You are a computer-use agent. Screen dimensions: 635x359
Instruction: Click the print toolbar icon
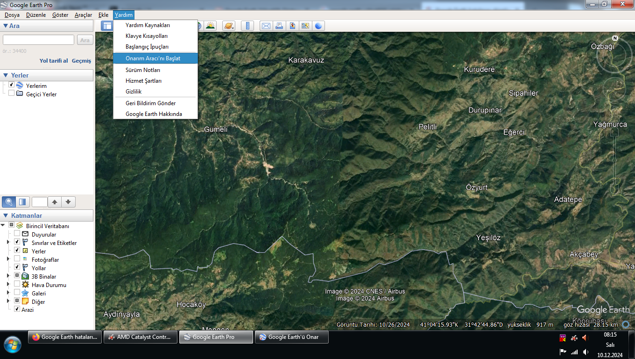(x=279, y=26)
